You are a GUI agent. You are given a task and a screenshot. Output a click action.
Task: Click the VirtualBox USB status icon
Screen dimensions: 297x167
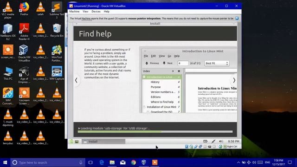(x=196, y=147)
